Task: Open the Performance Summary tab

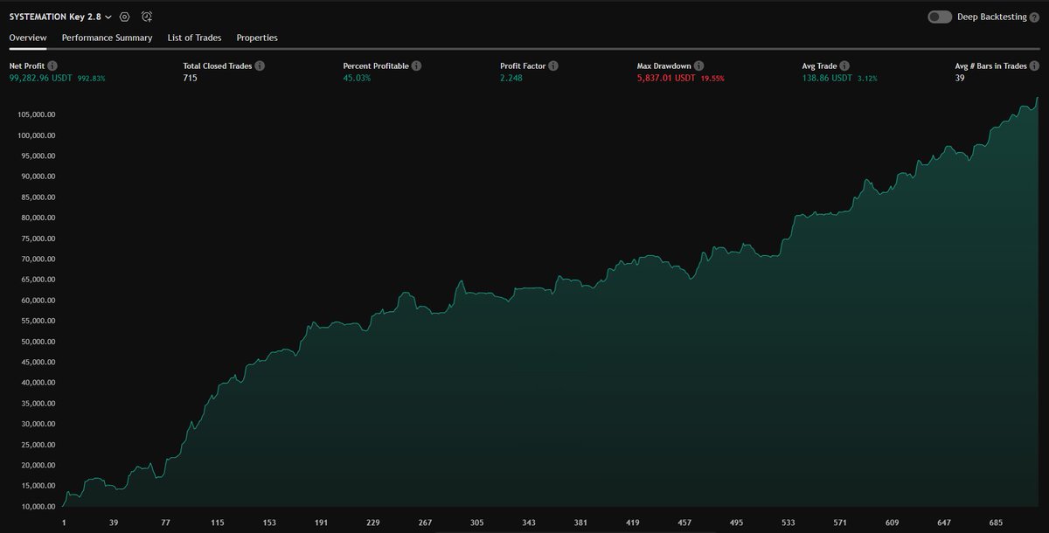Action: click(107, 38)
